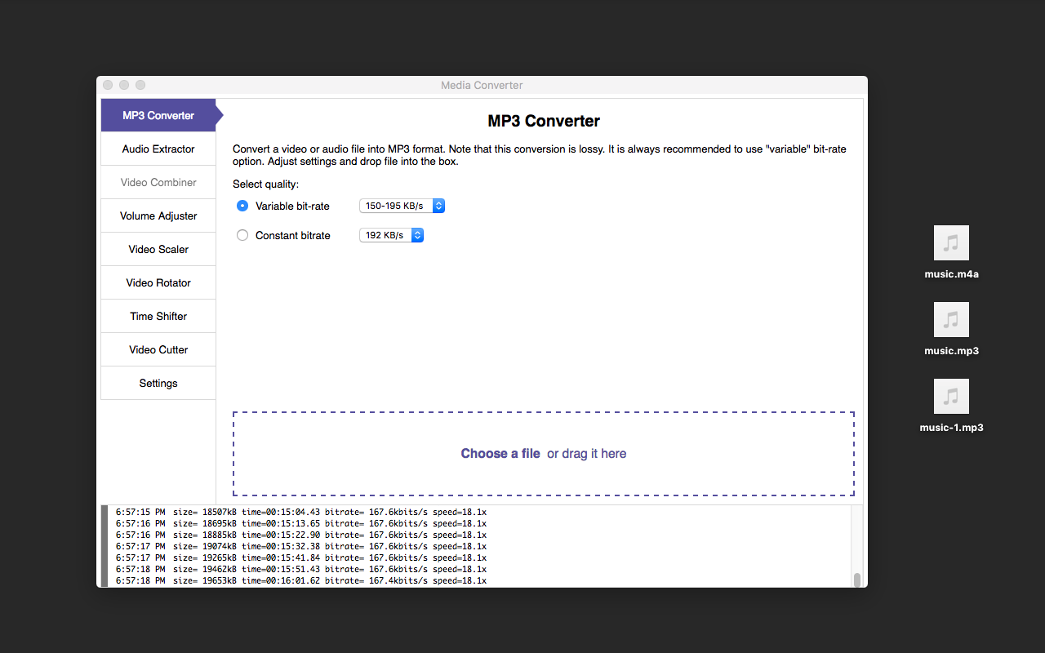Open the 150-195 KB/s quality dropdown

[x=396, y=206]
